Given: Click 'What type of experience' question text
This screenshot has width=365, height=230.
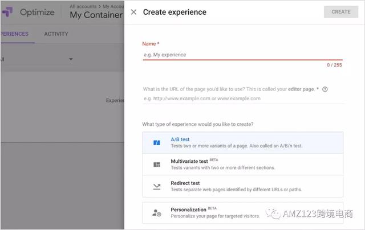Looking at the screenshot, I should click(x=198, y=124).
